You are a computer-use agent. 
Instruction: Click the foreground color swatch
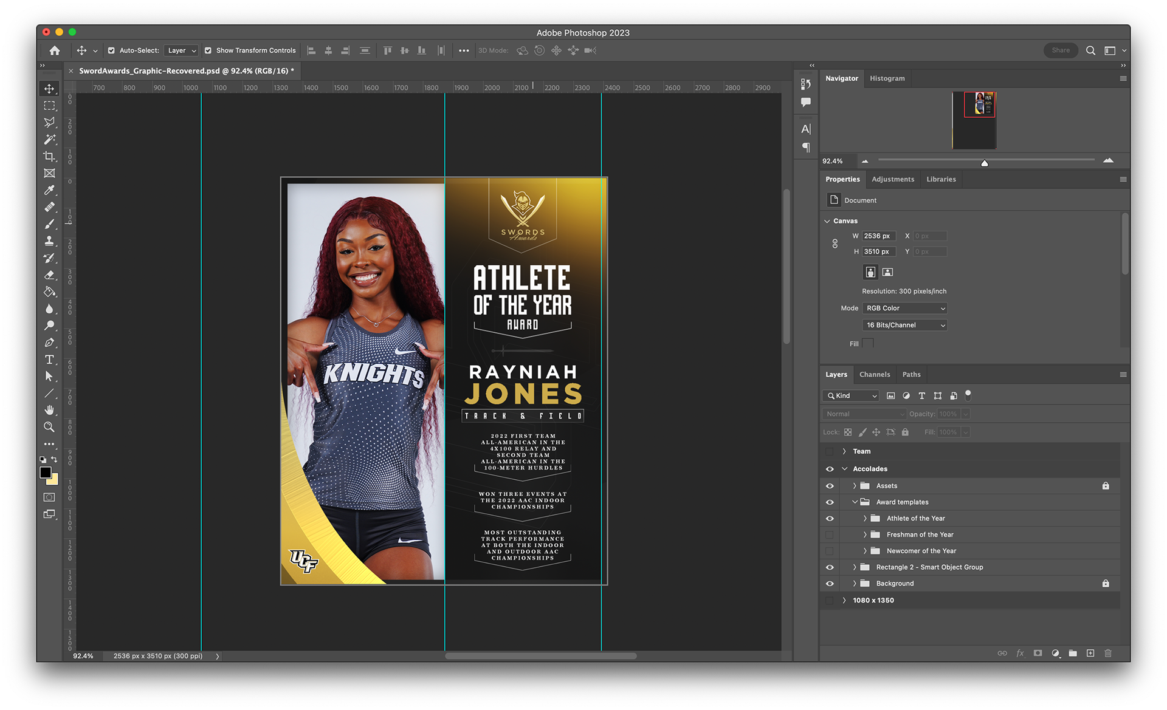[x=46, y=473]
